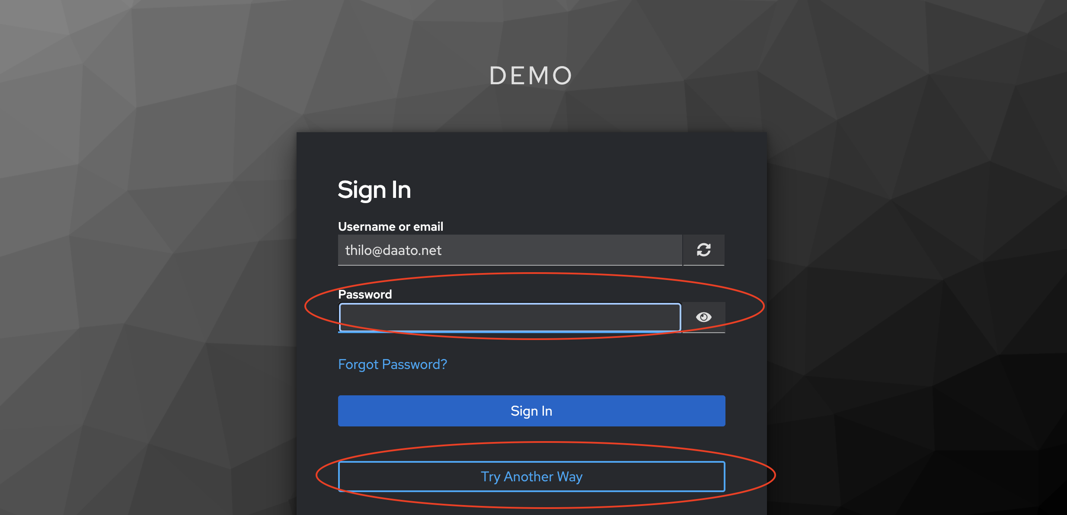Image resolution: width=1067 pixels, height=515 pixels.
Task: Pick another authentication method button
Action: pos(531,477)
